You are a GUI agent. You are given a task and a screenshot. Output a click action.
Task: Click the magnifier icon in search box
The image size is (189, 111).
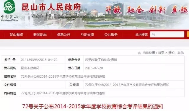tap(154, 34)
